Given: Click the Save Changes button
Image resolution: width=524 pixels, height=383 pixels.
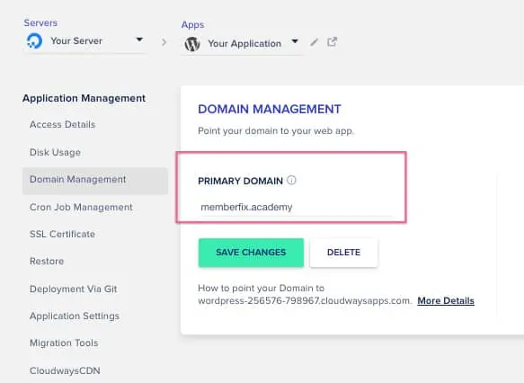Looking at the screenshot, I should pyautogui.click(x=251, y=253).
